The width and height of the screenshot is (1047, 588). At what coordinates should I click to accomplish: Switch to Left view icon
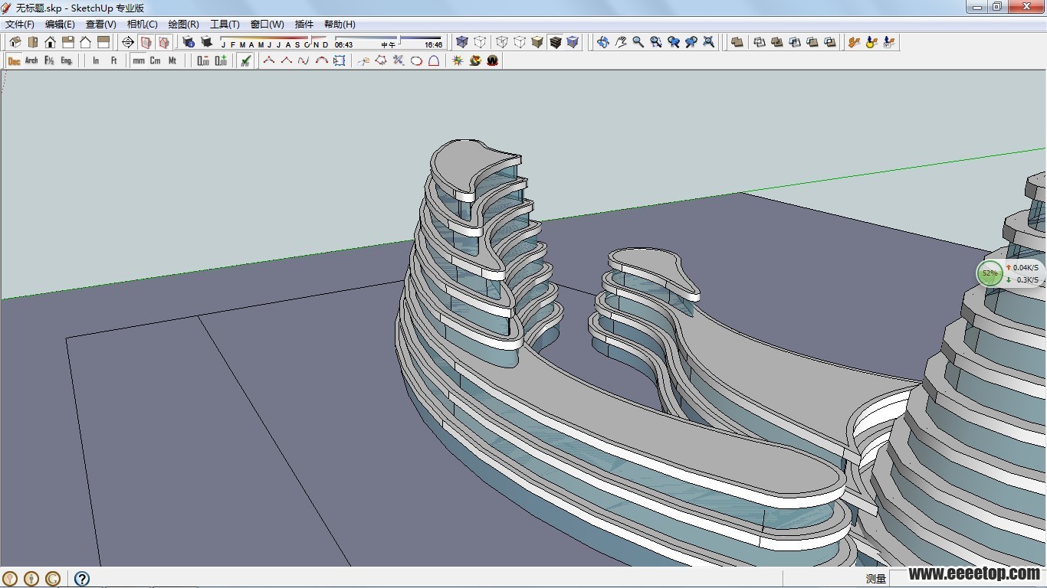[x=103, y=42]
